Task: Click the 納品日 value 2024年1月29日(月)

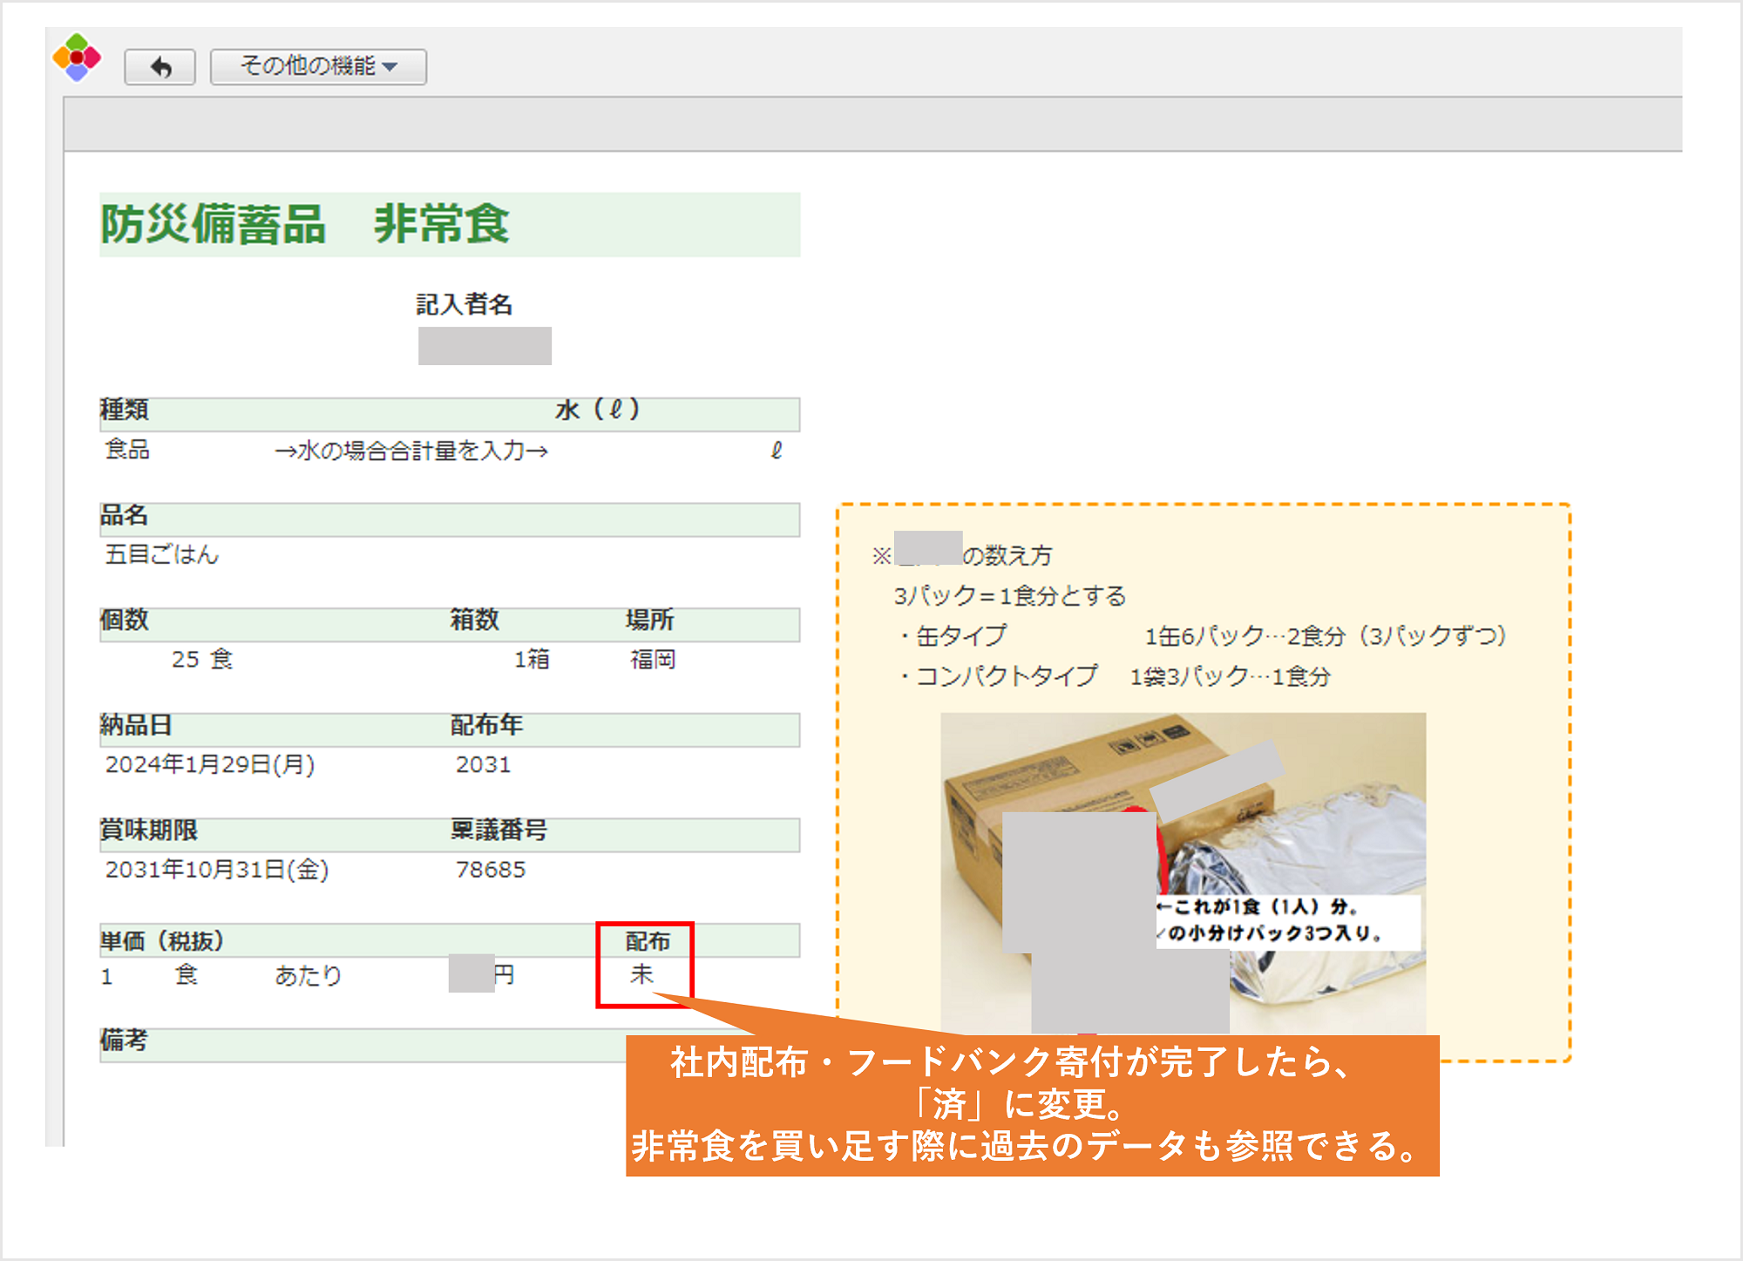Action: point(209,765)
